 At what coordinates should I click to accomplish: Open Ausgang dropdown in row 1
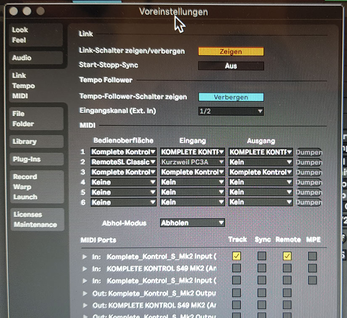point(260,152)
